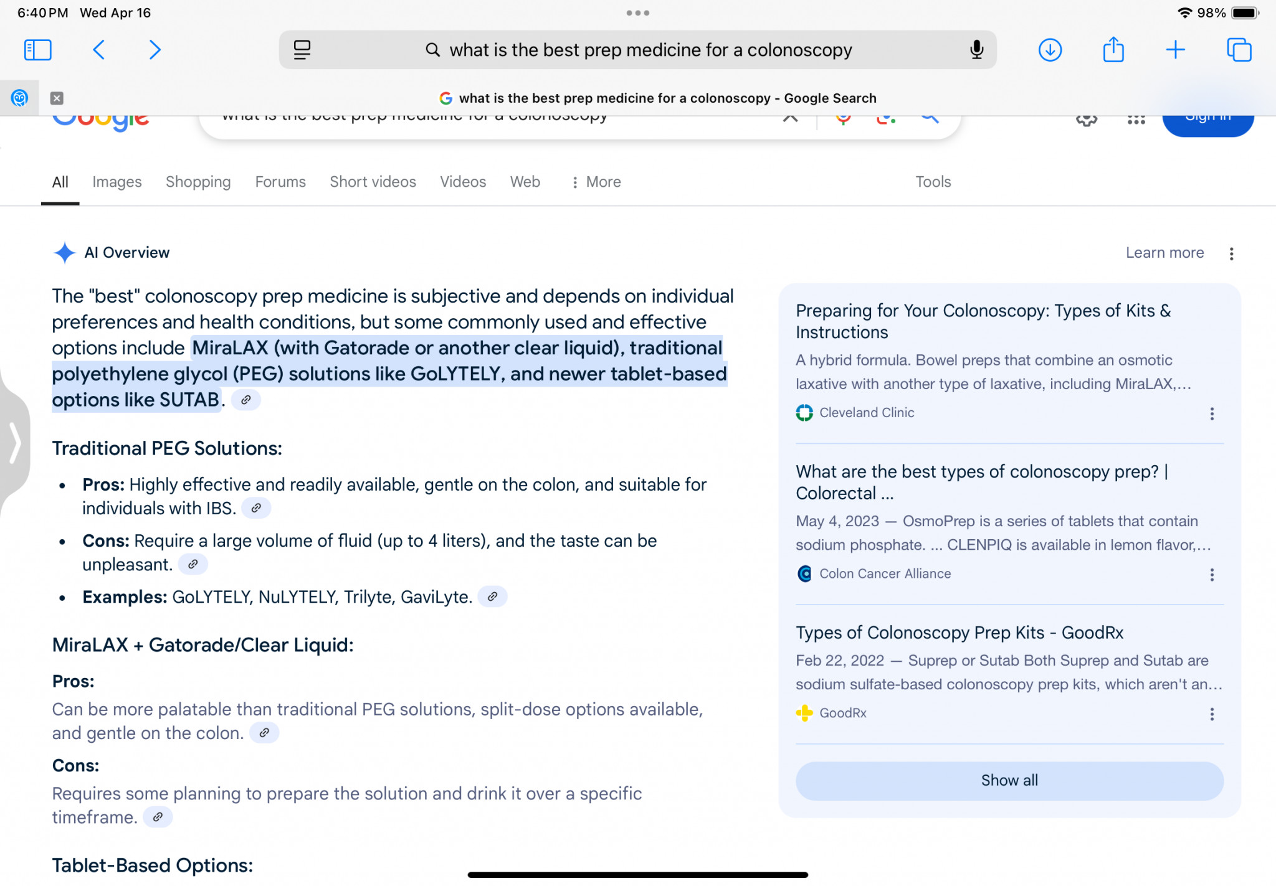Open the Safari downloads icon
The image size is (1276, 886).
[x=1050, y=50]
